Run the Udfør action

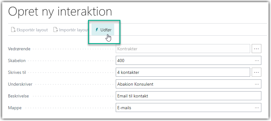pyautogui.click(x=103, y=30)
